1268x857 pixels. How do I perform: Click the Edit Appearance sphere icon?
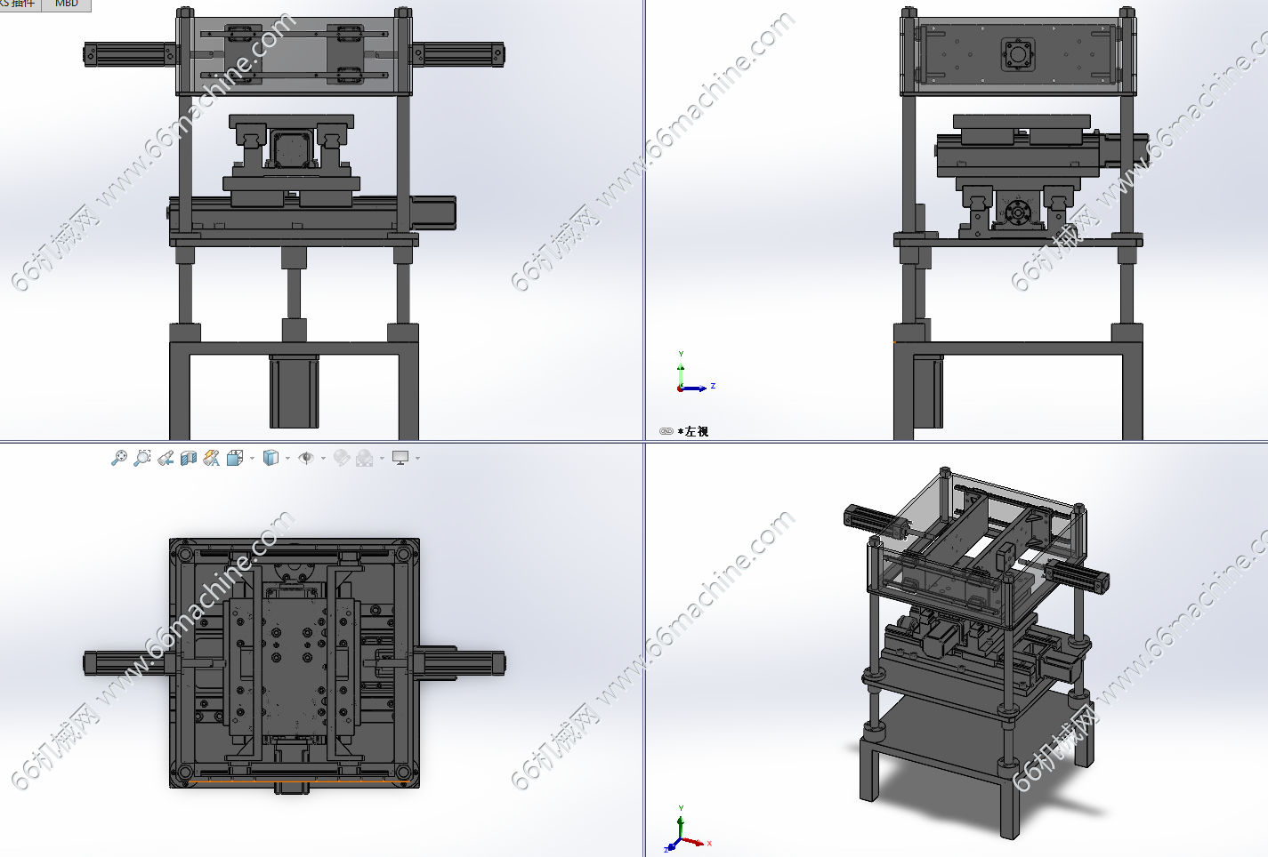pos(342,458)
